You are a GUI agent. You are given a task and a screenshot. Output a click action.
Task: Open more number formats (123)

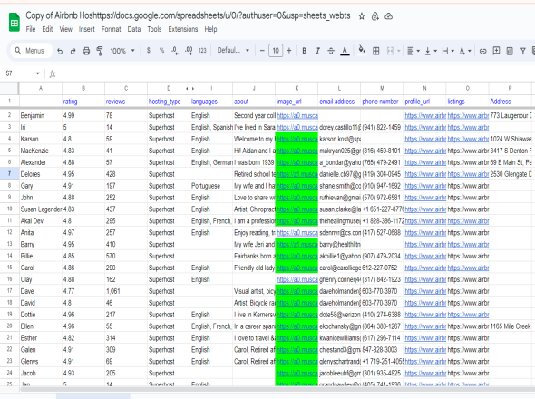(x=202, y=51)
